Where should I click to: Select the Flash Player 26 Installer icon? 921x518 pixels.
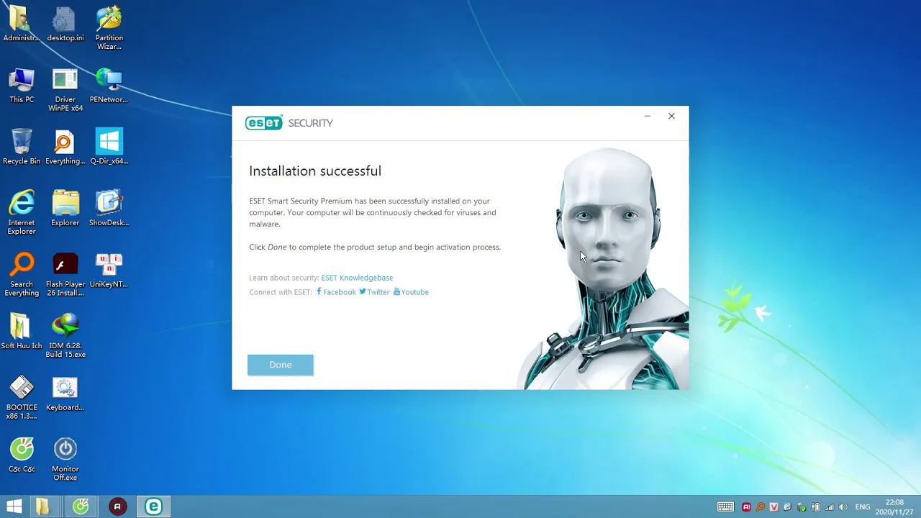coord(65,275)
